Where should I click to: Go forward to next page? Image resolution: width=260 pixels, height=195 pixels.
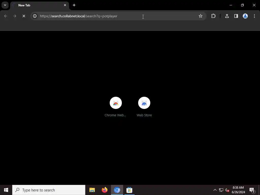pyautogui.click(x=14, y=16)
